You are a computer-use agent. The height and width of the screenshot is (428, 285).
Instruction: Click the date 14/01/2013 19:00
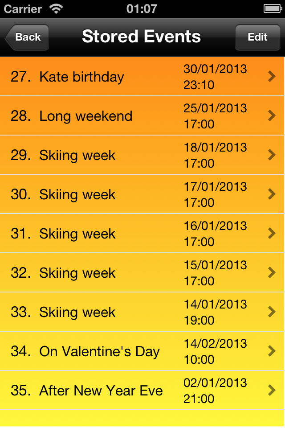tap(215, 312)
